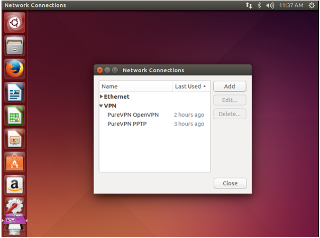Viewport: 320px width, 238px height.
Task: Collapse the VPN connections group
Action: point(101,106)
